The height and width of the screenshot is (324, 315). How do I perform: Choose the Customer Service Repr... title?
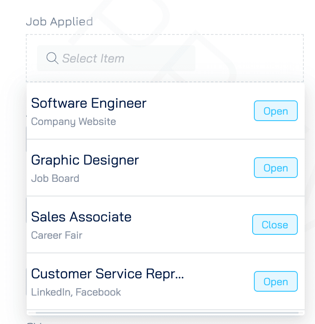click(107, 274)
